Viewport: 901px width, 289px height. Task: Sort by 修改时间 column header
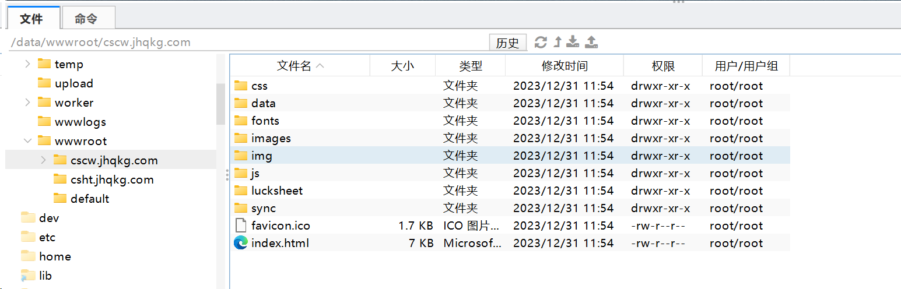coord(564,66)
